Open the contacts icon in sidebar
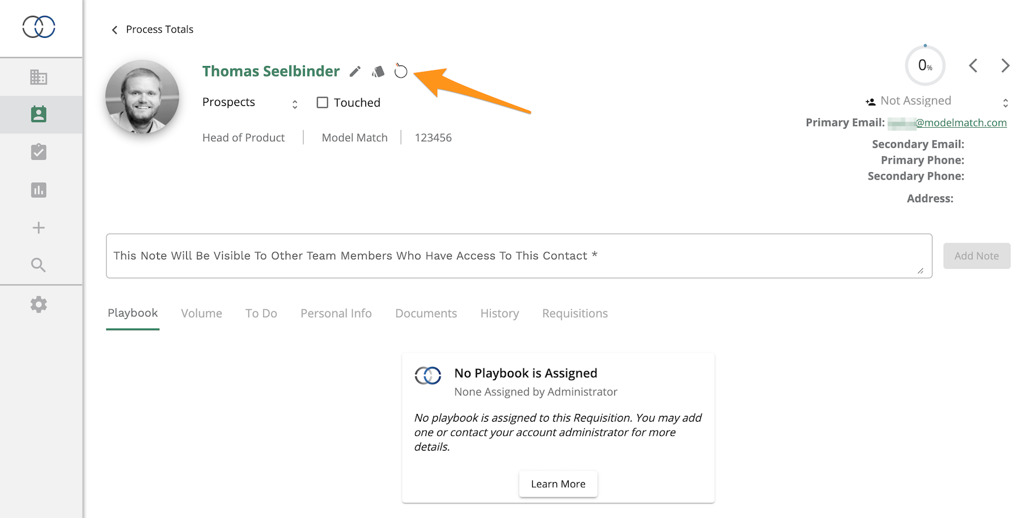This screenshot has width=1027, height=518. tap(39, 114)
